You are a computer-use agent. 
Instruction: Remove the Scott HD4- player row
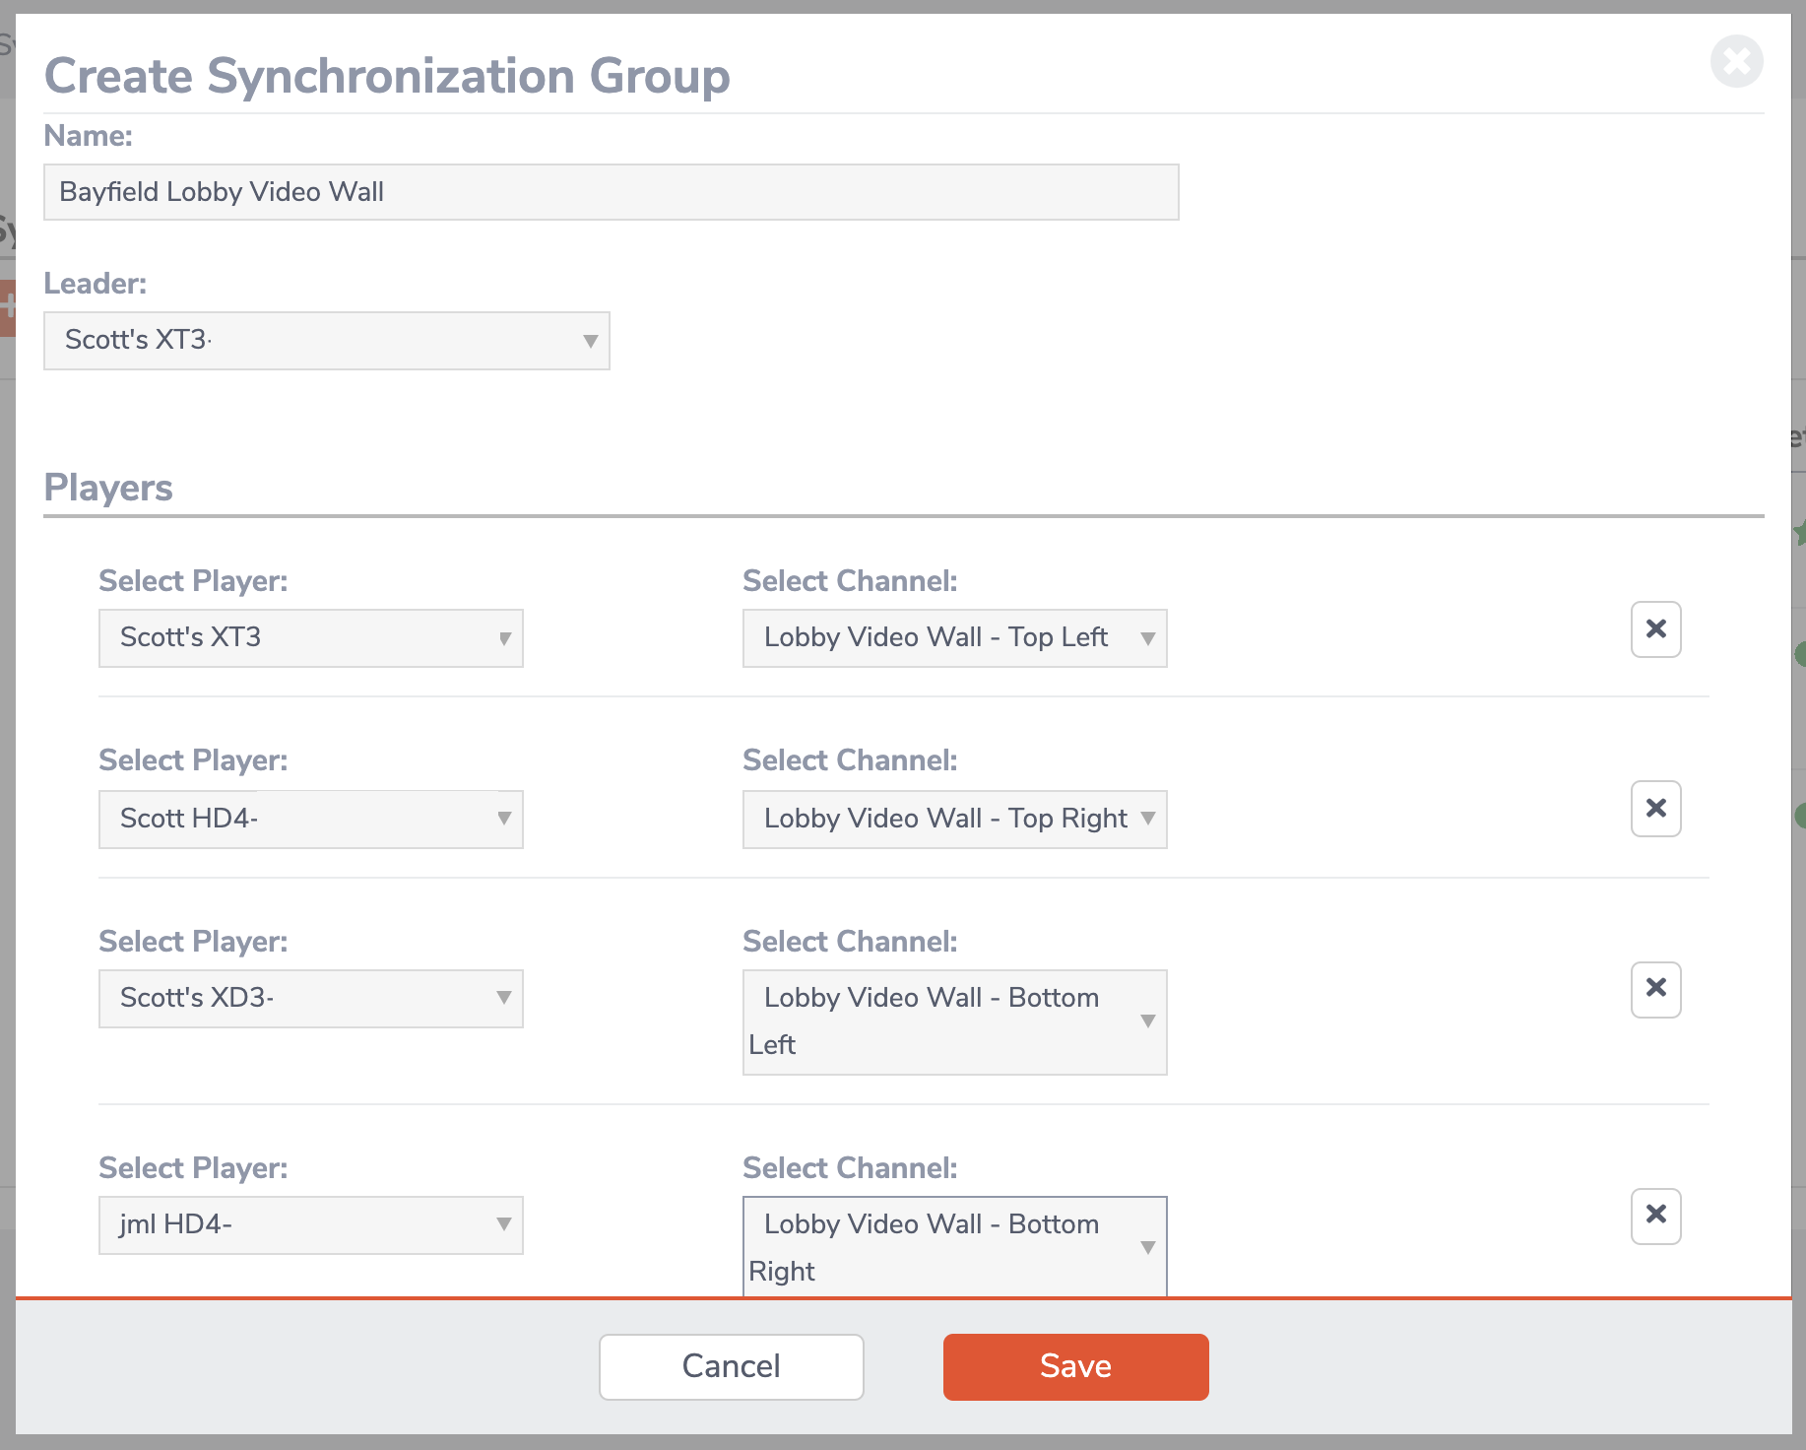coord(1655,809)
